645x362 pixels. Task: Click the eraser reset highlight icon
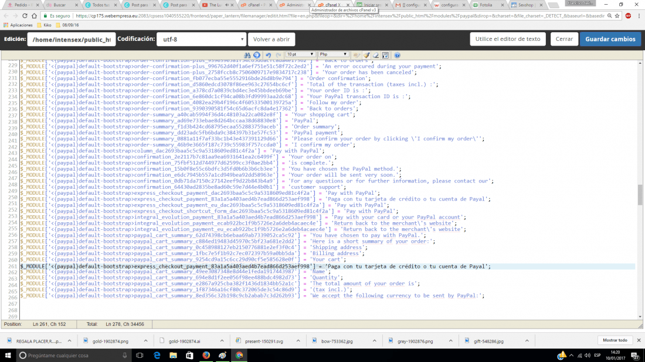376,55
